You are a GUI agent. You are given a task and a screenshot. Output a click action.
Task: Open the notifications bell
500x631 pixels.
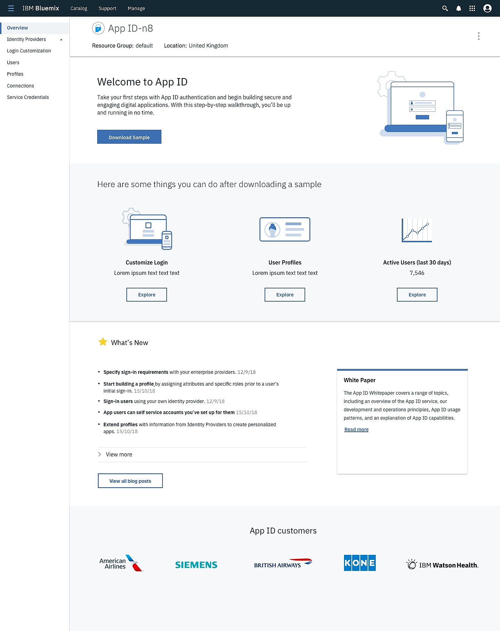(x=458, y=8)
